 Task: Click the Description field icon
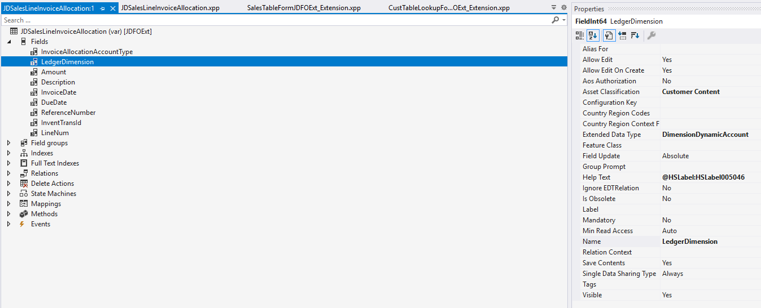(34, 82)
